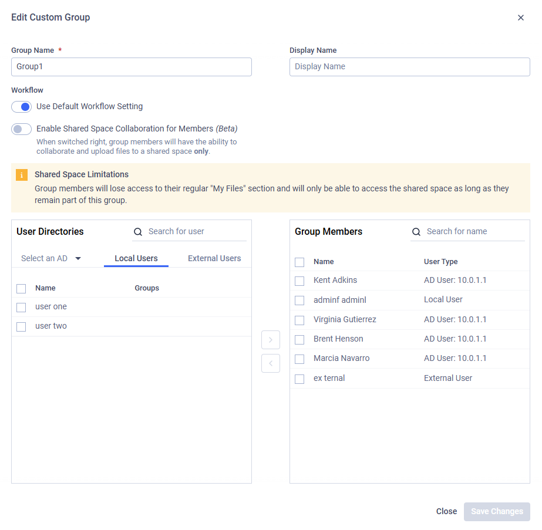Click the Save Changes button
Image resolution: width=542 pixels, height=530 pixels.
pyautogui.click(x=497, y=511)
